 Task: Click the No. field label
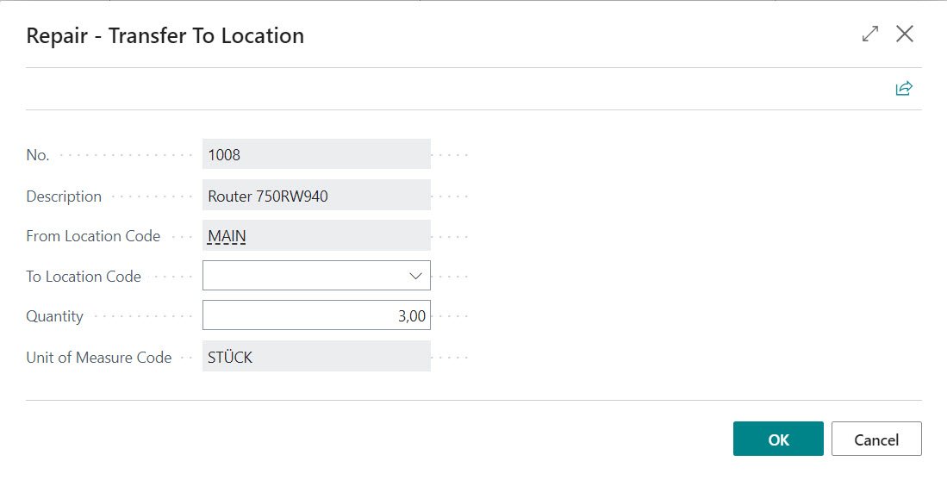(38, 156)
